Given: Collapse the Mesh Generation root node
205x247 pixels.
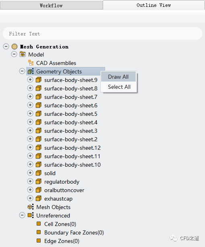Looking at the screenshot, I should tap(6, 46).
